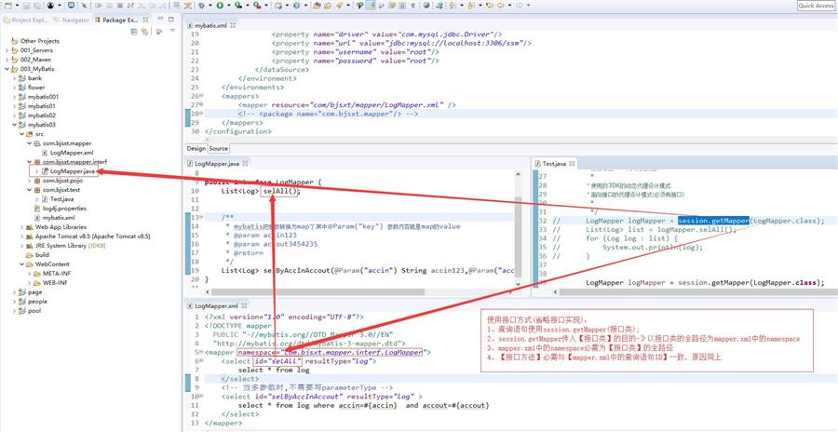The image size is (838, 432).
Task: Close the LogMapper.xml editor tab
Action: click(x=245, y=306)
